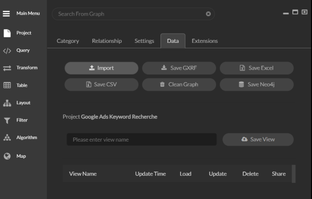Focus the view name input field
The height and width of the screenshot is (199, 312).
tap(142, 140)
